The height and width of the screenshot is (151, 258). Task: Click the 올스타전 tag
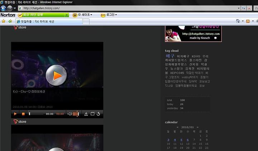[x=195, y=60]
